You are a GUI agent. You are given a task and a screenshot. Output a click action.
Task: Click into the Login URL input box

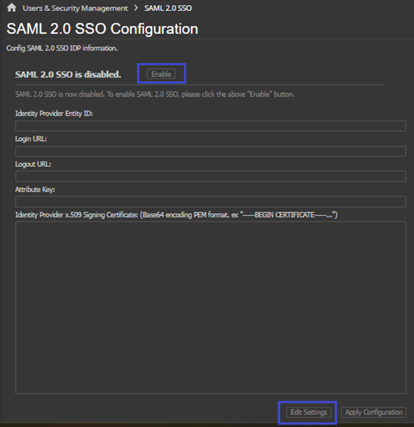[211, 151]
